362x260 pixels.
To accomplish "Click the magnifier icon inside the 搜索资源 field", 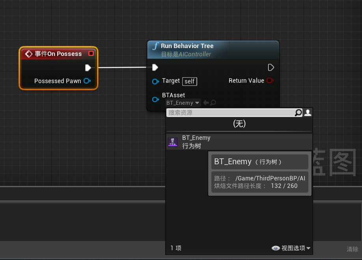I will click(x=299, y=113).
